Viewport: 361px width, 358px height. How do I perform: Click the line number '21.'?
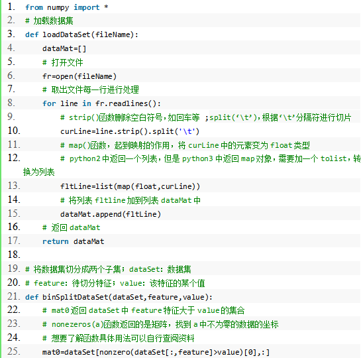(x=14, y=296)
